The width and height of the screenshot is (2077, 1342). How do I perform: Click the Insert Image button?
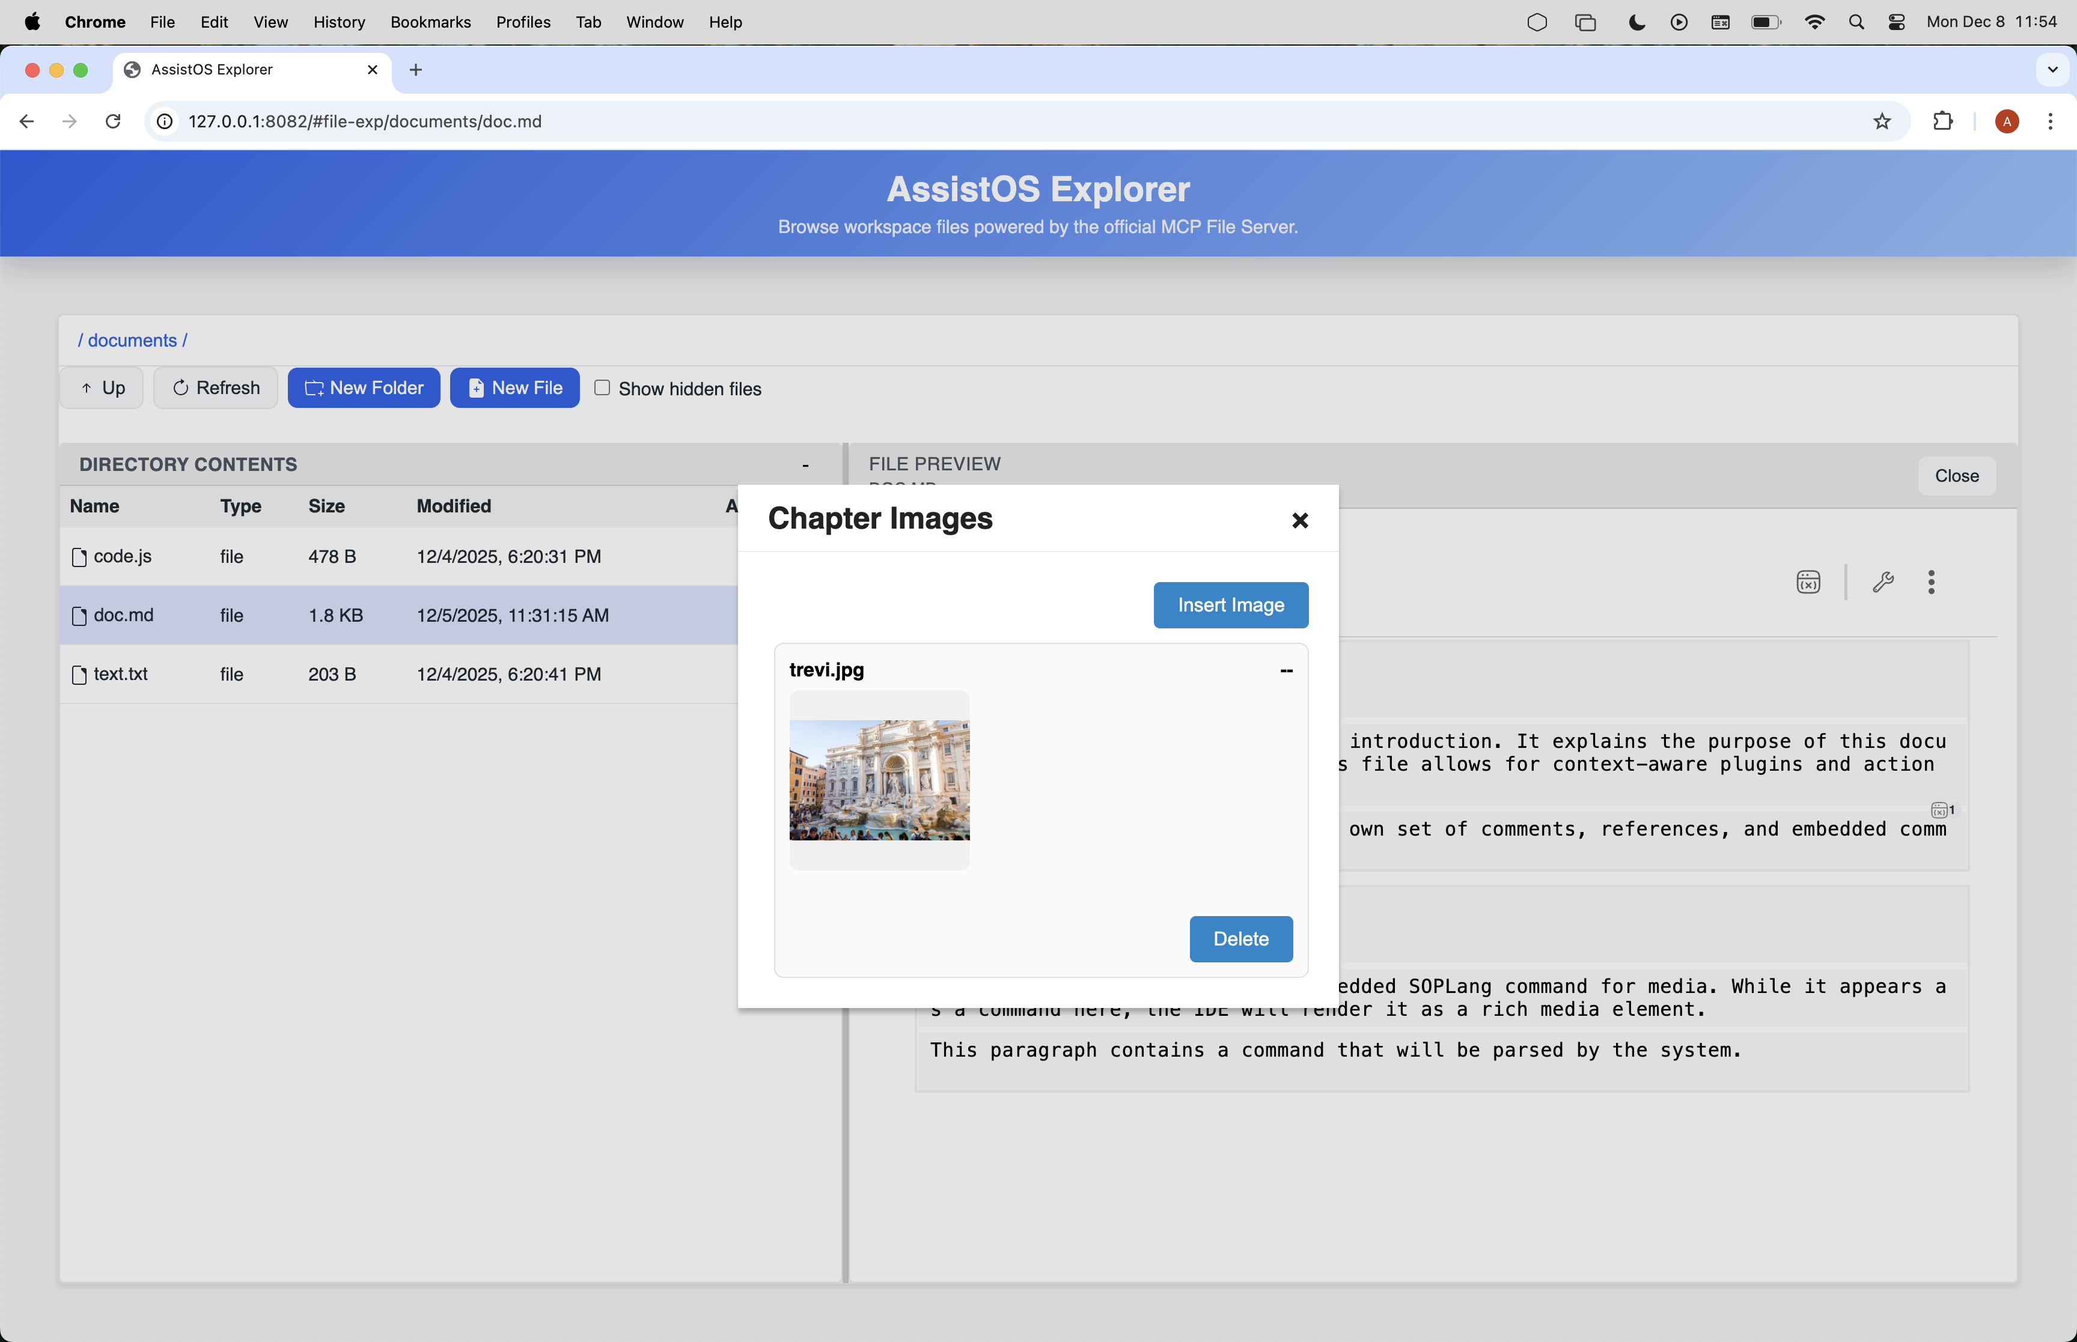(1231, 605)
